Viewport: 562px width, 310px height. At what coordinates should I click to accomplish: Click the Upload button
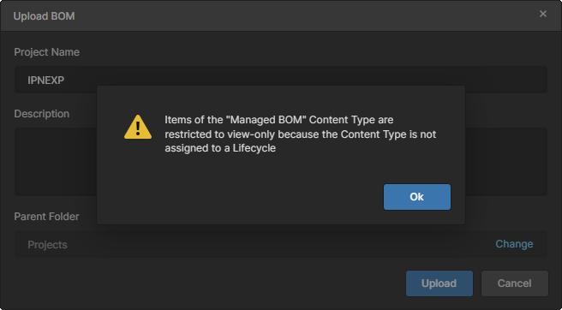click(x=439, y=283)
